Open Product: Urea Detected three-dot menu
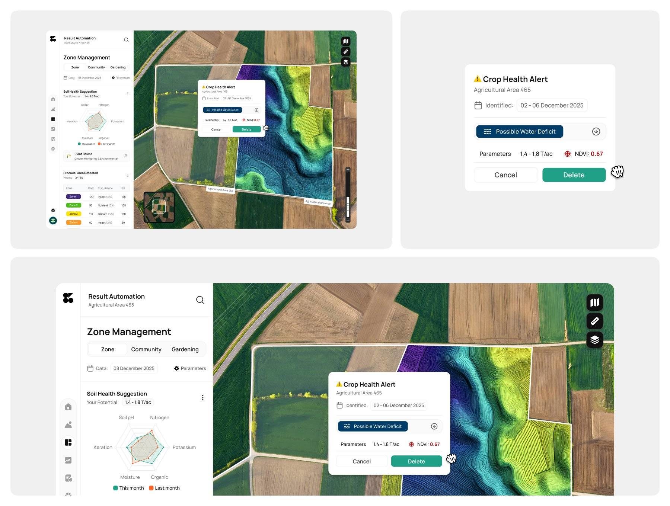670x506 pixels. pyautogui.click(x=128, y=175)
